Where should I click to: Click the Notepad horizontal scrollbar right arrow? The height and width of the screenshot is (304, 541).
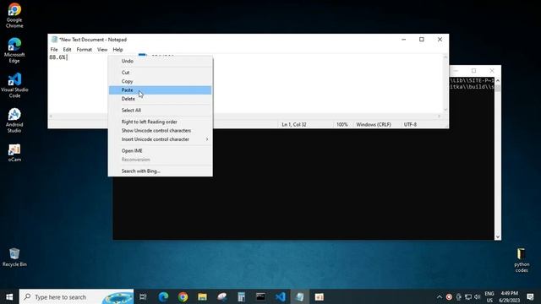tap(439, 117)
